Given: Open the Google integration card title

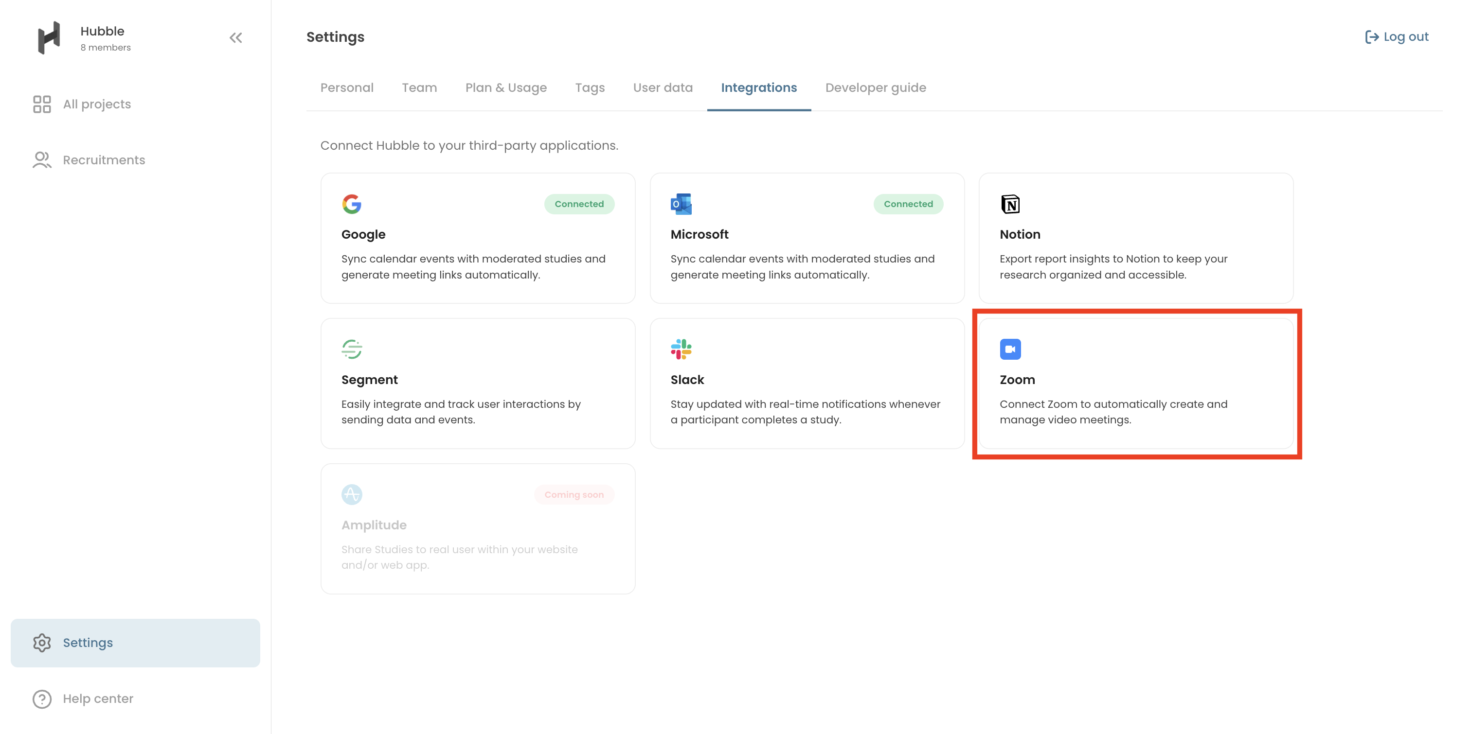Looking at the screenshot, I should pos(363,234).
